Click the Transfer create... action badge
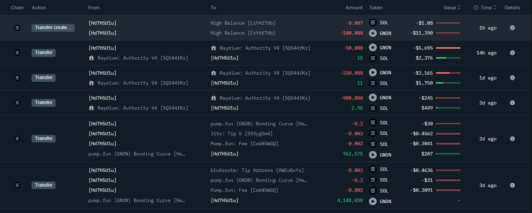The image size is (532, 213). click(53, 28)
